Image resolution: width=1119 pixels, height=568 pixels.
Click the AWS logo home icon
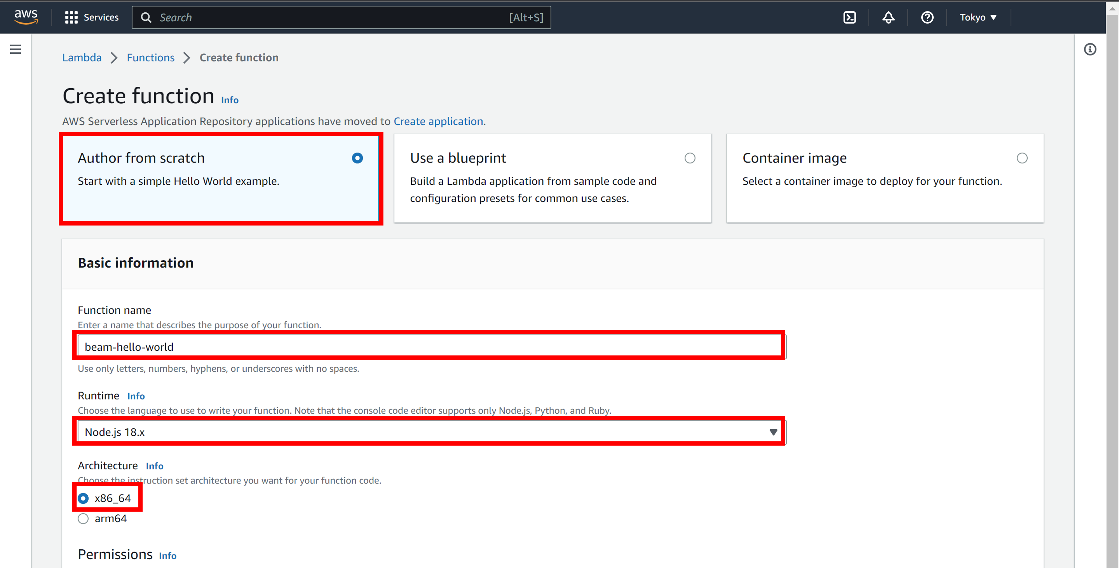26,17
